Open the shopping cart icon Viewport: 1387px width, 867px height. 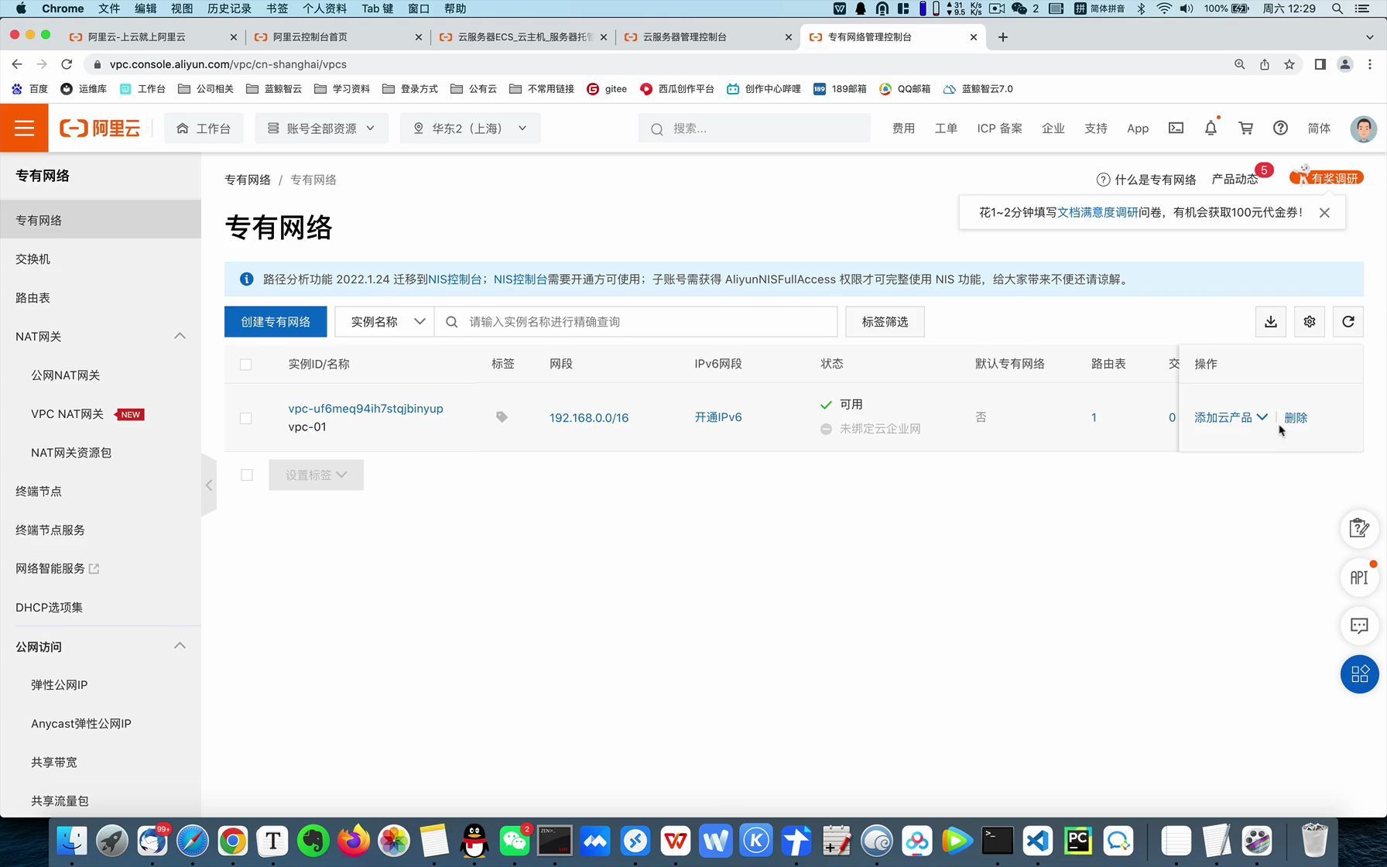1245,129
